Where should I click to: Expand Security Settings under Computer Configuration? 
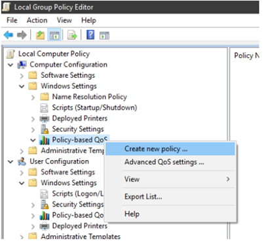pyautogui.click(x=33, y=130)
